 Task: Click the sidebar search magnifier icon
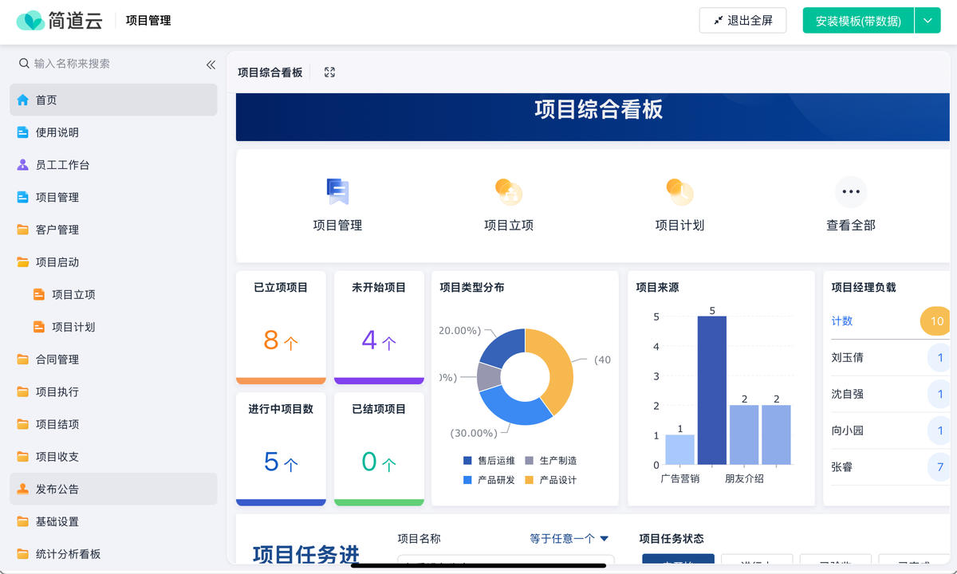(x=24, y=63)
